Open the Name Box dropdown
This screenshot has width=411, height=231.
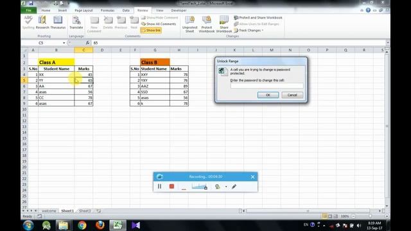click(x=64, y=43)
